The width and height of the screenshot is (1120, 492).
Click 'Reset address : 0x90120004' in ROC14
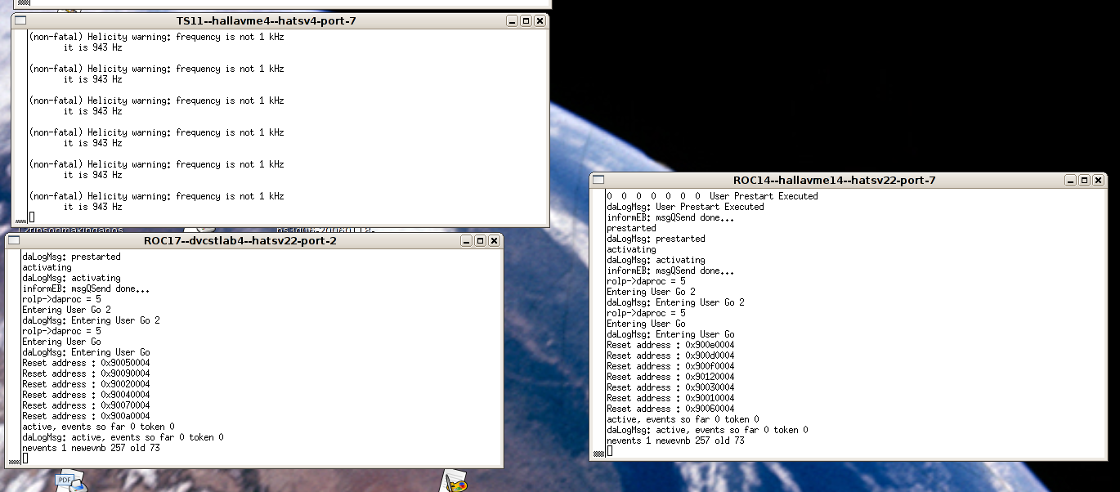pos(670,377)
